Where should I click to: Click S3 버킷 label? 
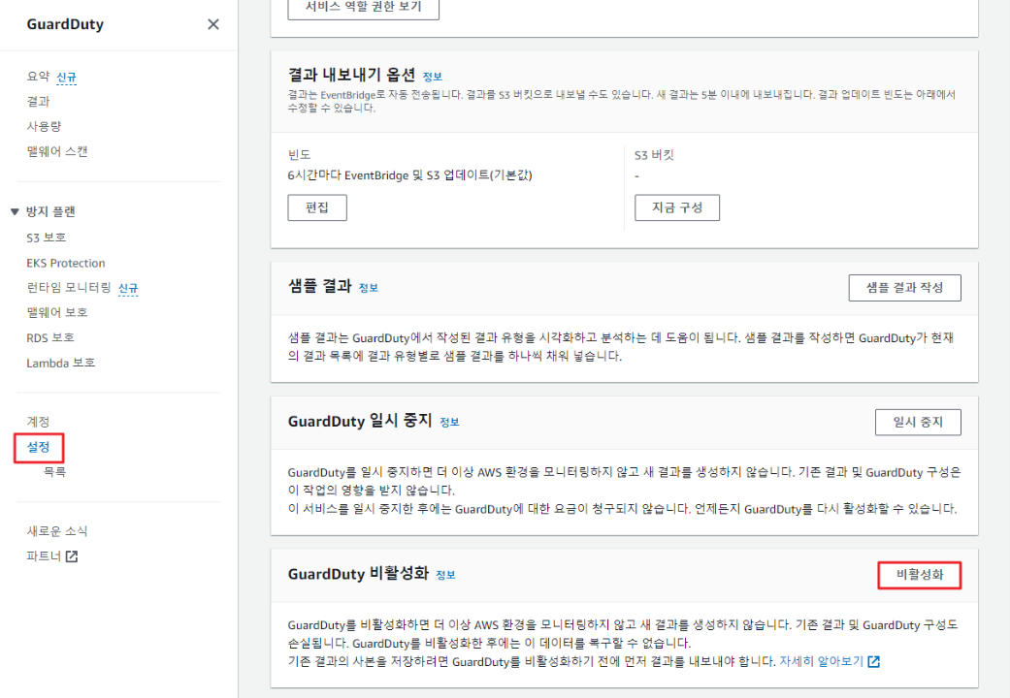click(x=654, y=154)
